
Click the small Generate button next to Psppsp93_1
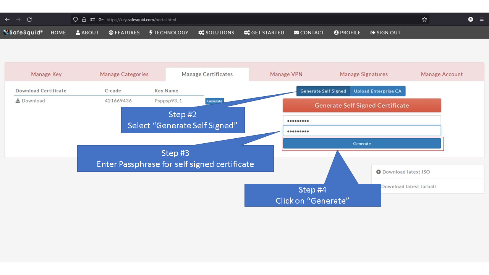[214, 101]
